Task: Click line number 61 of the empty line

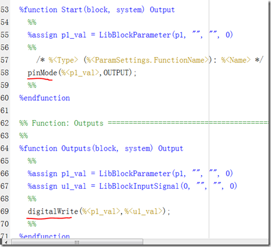Action: click(x=5, y=110)
